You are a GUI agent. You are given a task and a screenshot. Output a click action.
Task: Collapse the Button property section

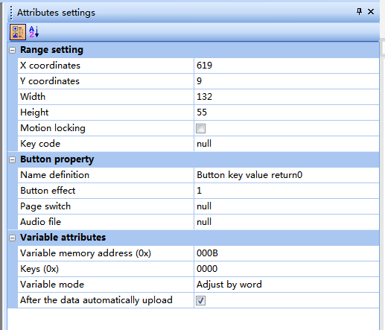[12, 160]
